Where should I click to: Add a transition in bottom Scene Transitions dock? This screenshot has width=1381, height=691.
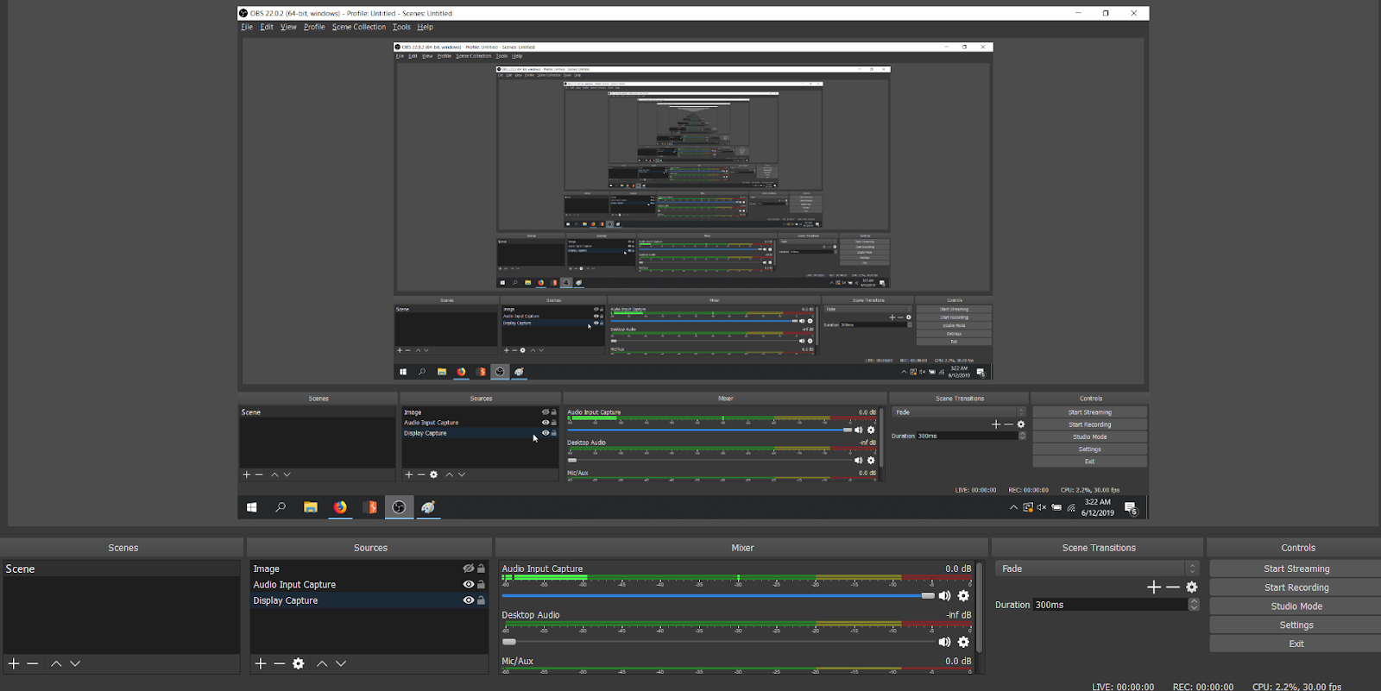coord(1154,587)
